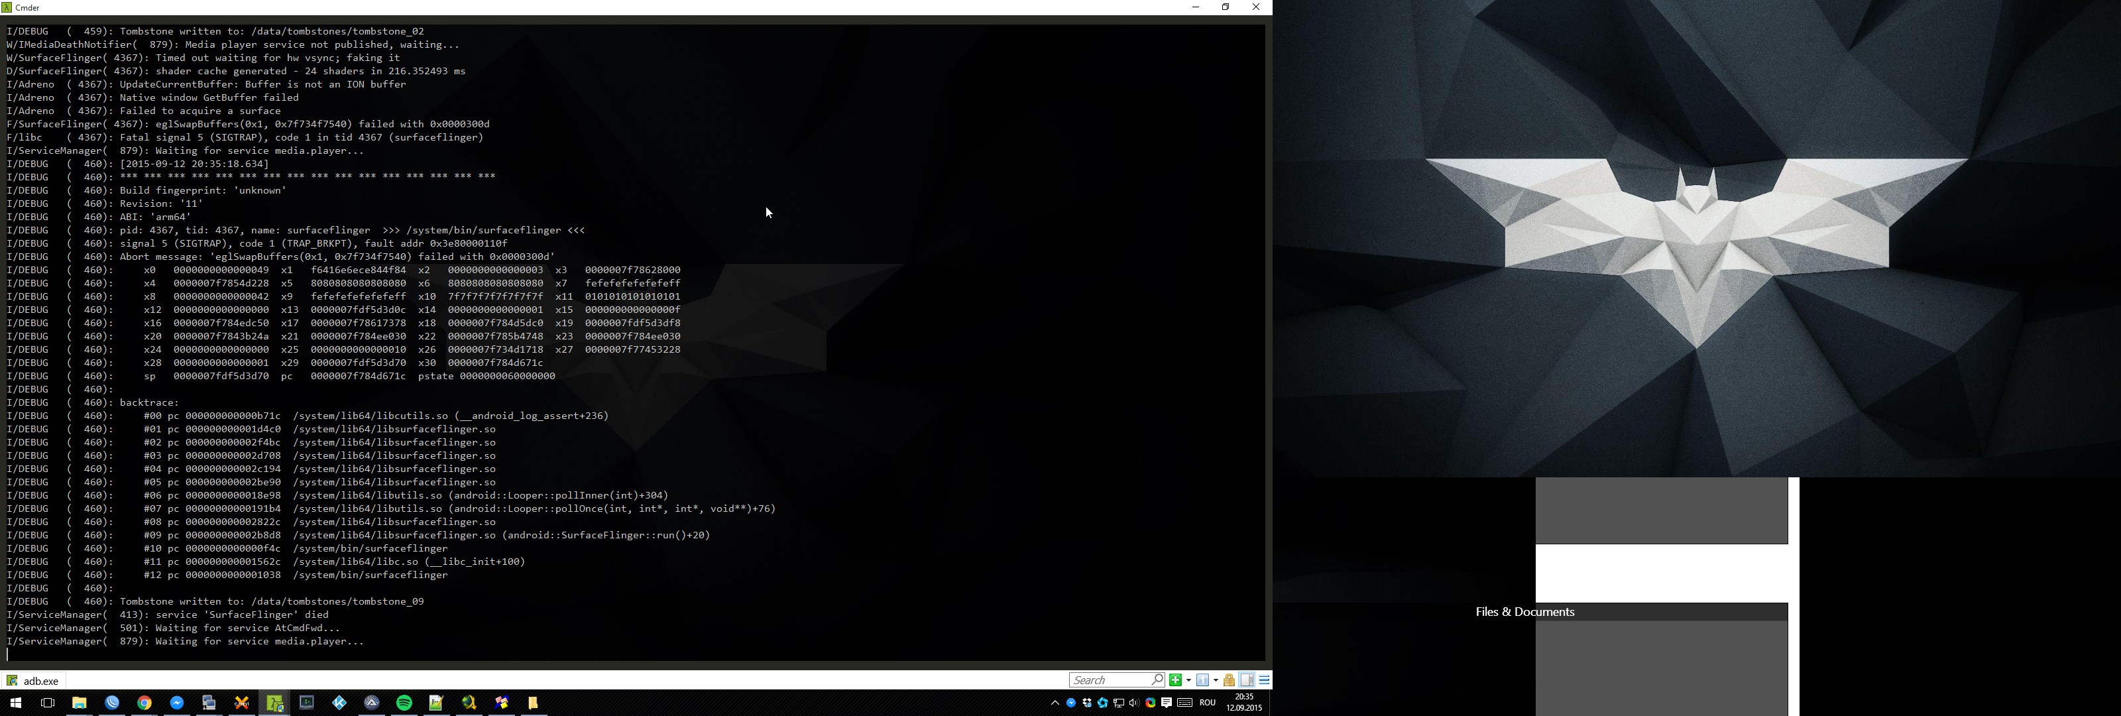Open the XChat icon in taskbar

(242, 703)
